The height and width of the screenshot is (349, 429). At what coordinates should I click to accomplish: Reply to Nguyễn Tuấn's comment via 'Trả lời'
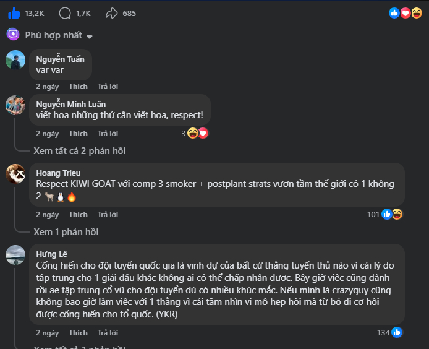pyautogui.click(x=108, y=87)
